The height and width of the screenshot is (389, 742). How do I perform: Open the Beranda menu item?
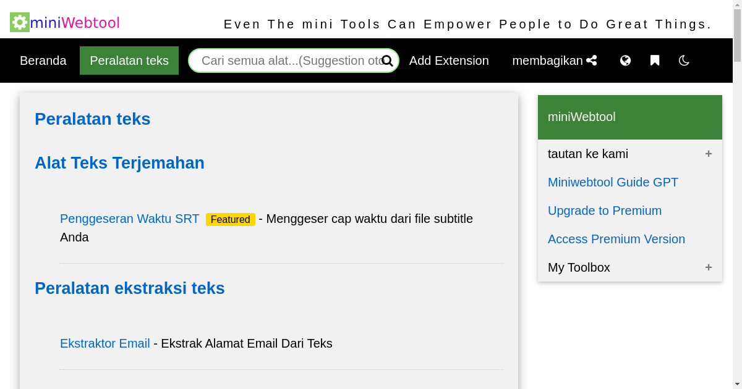[43, 61]
